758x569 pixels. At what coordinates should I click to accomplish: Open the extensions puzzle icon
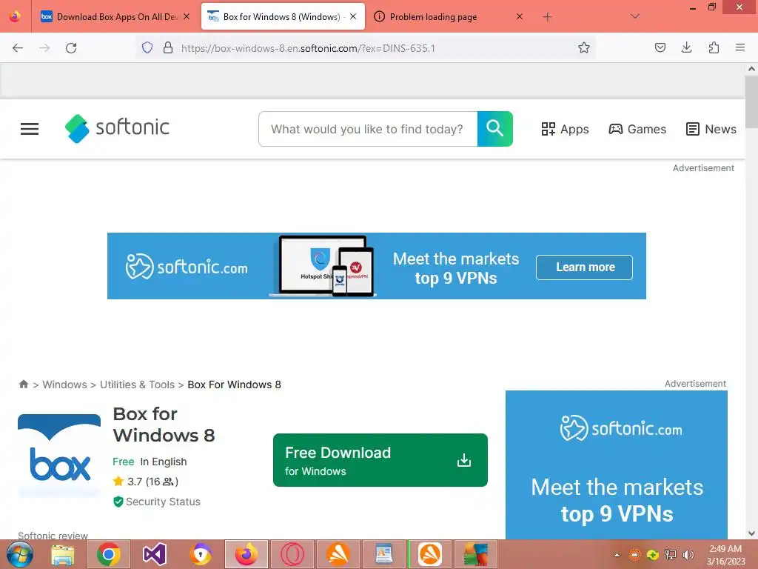[x=714, y=48]
